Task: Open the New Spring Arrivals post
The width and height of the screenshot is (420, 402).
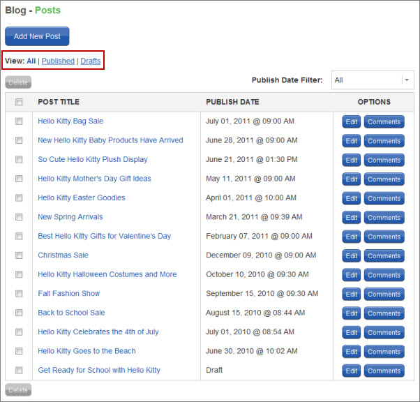Action: click(70, 217)
